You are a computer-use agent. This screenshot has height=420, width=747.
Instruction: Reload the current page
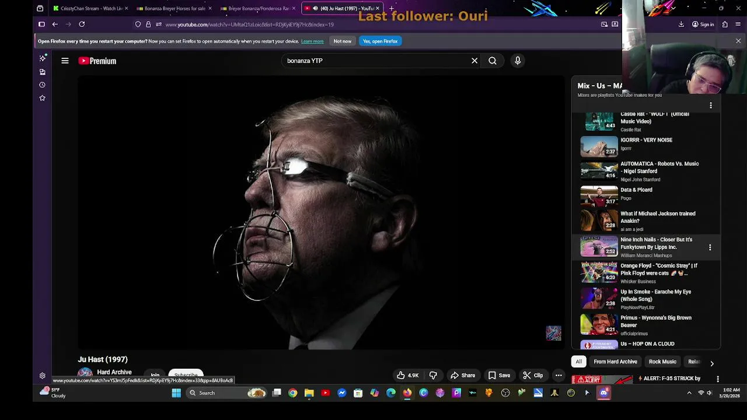click(82, 24)
